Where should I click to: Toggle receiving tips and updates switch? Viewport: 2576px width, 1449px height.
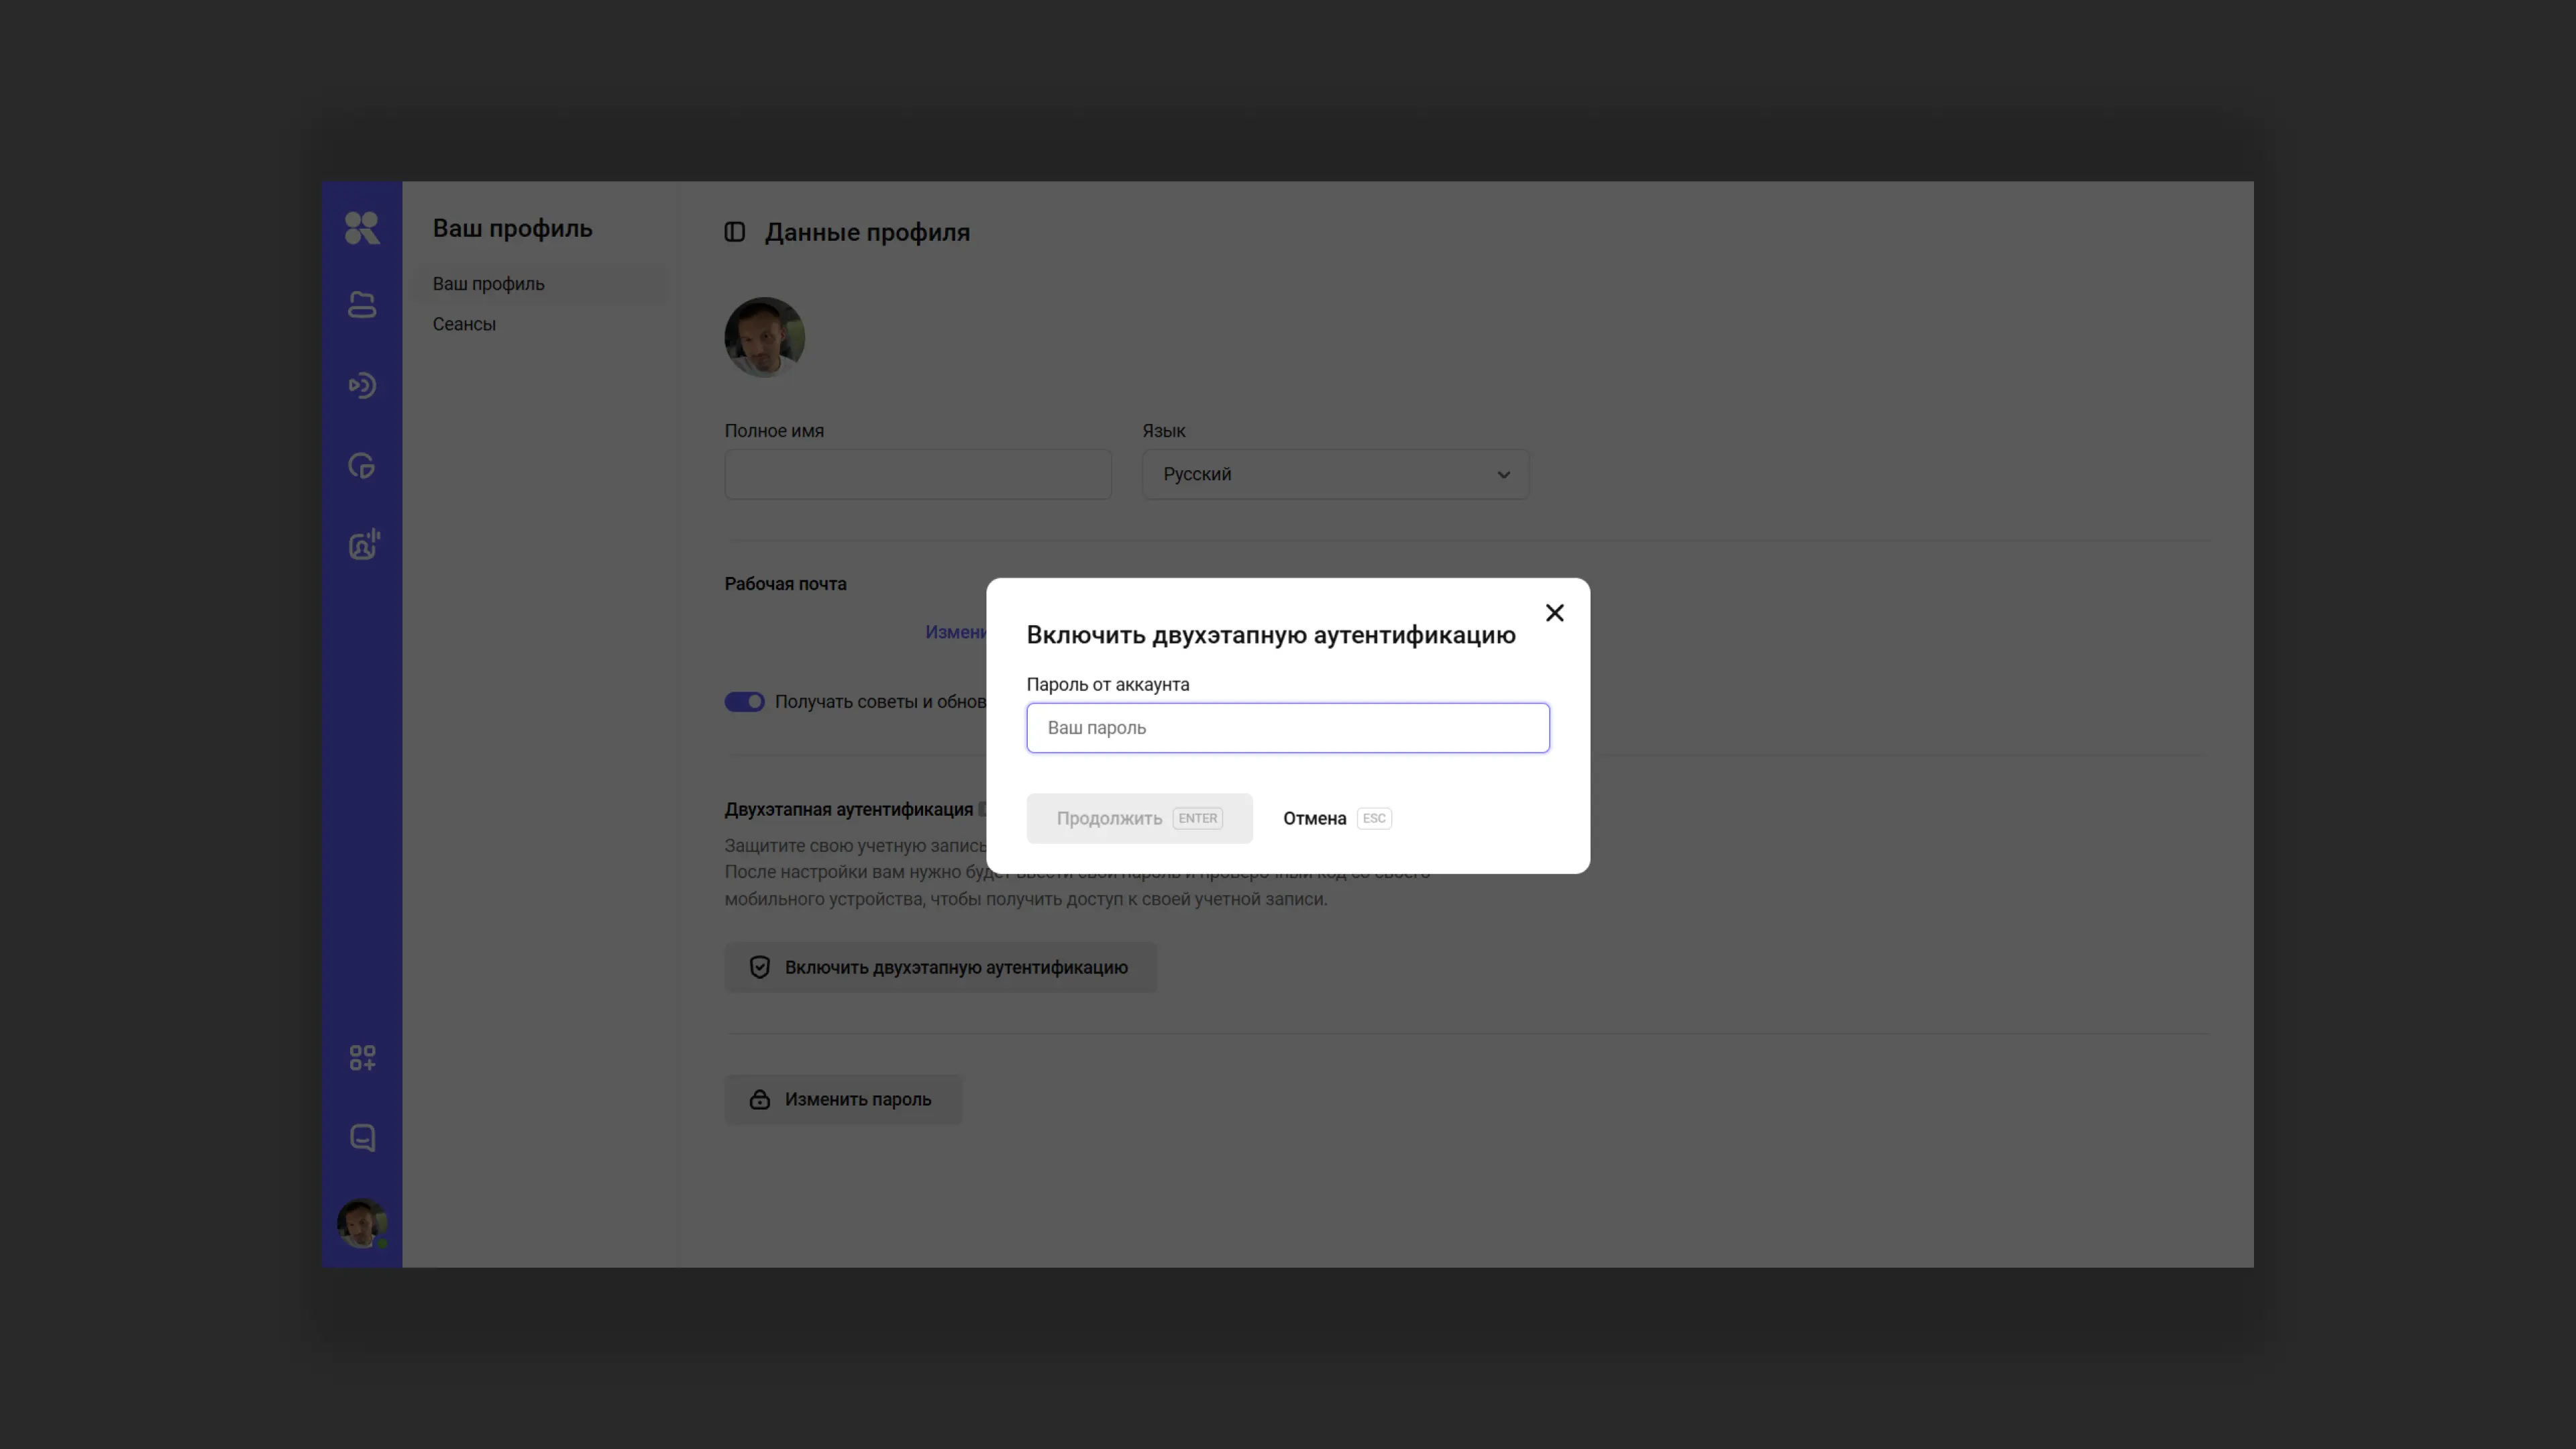[744, 702]
